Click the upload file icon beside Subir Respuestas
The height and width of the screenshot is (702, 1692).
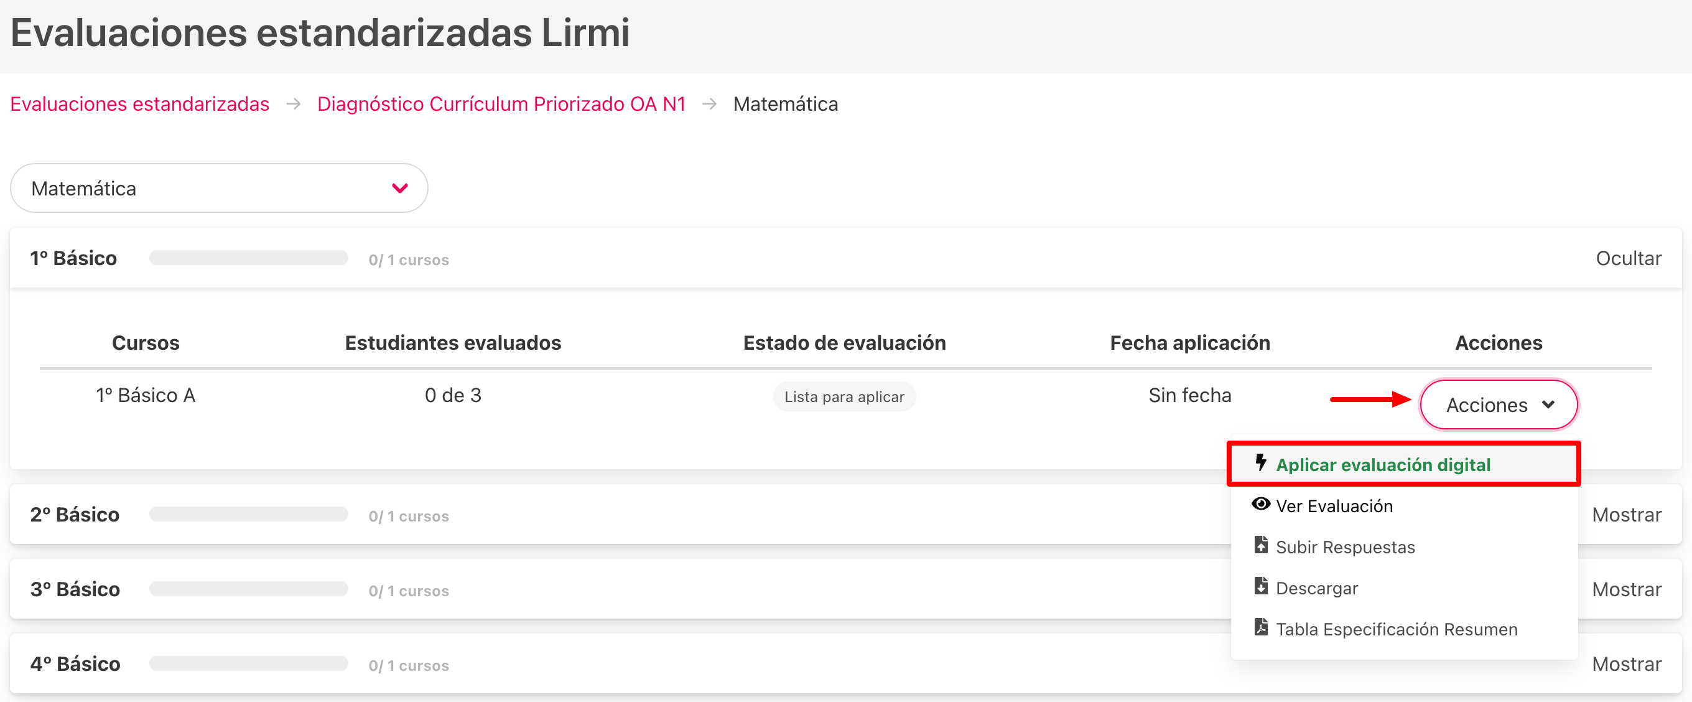[1260, 545]
